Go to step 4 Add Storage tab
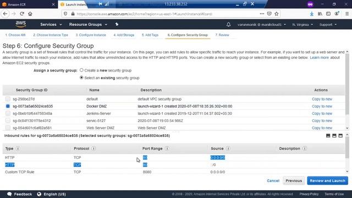 pos(124,35)
